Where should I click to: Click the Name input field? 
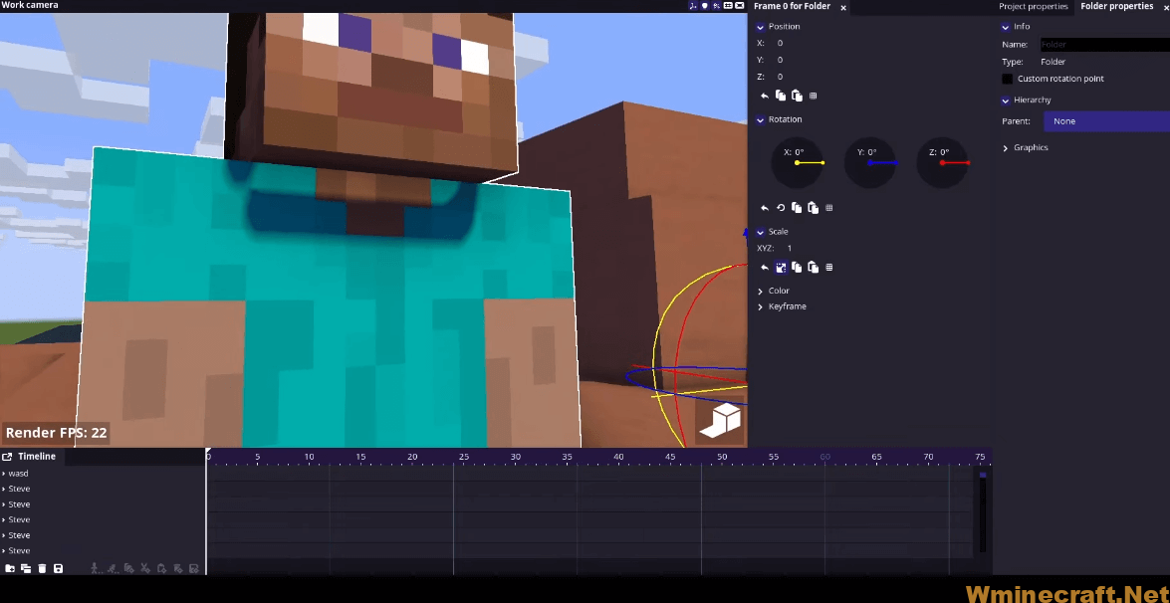[x=1103, y=45]
